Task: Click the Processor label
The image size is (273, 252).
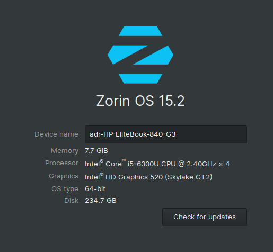Action: click(x=61, y=163)
